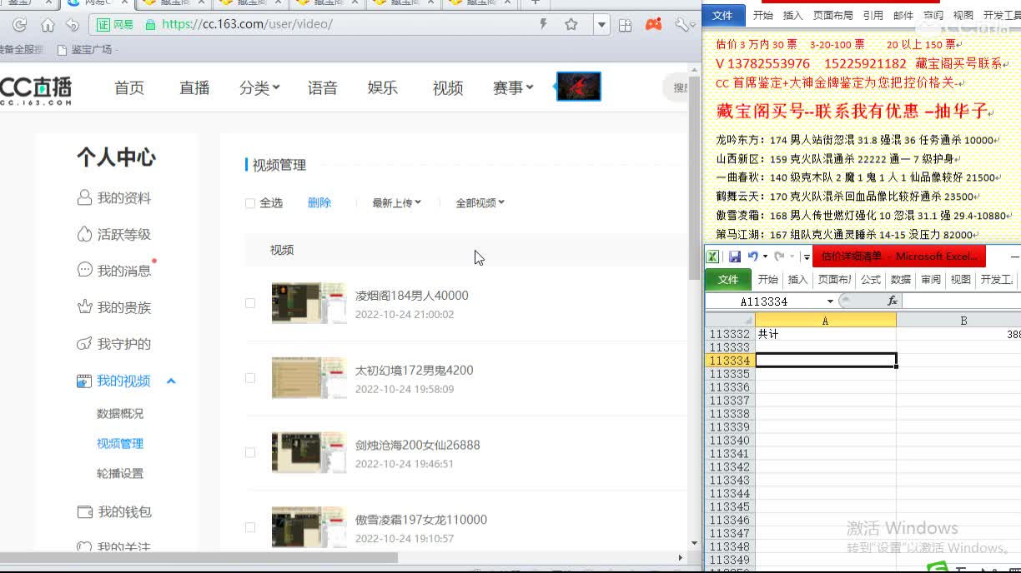Click the browser address bar URL
Screen dimensions: 1021x573
[247, 24]
